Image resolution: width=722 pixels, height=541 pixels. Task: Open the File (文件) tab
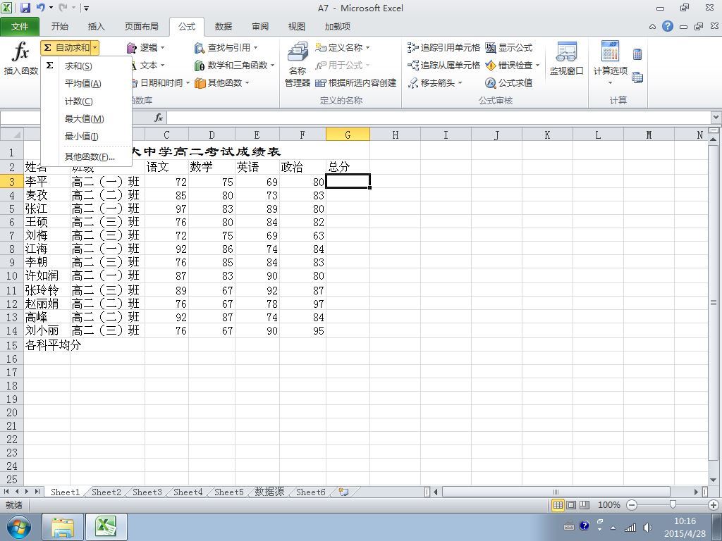pos(19,27)
